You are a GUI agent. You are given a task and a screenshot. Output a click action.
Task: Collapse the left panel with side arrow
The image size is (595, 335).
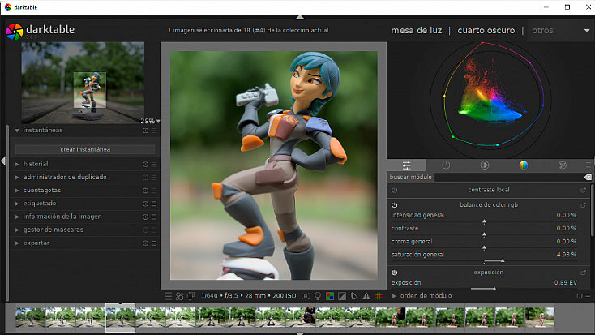pos(3,161)
